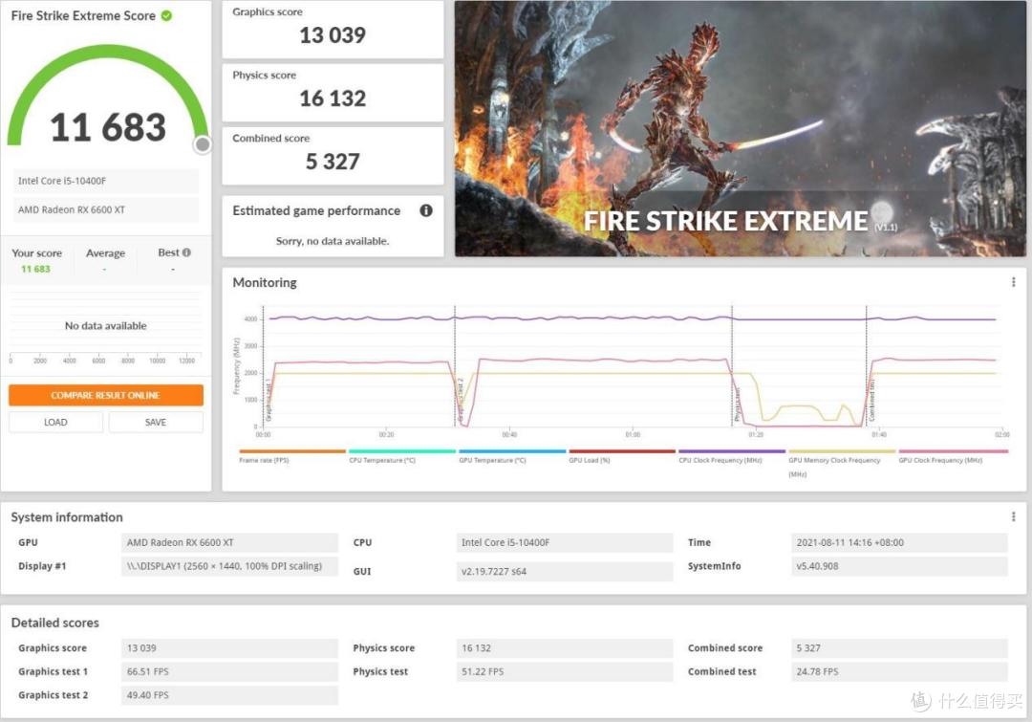Viewport: 1032px width, 722px height.
Task: Open the Monitoring panel options menu
Action: tap(1013, 281)
